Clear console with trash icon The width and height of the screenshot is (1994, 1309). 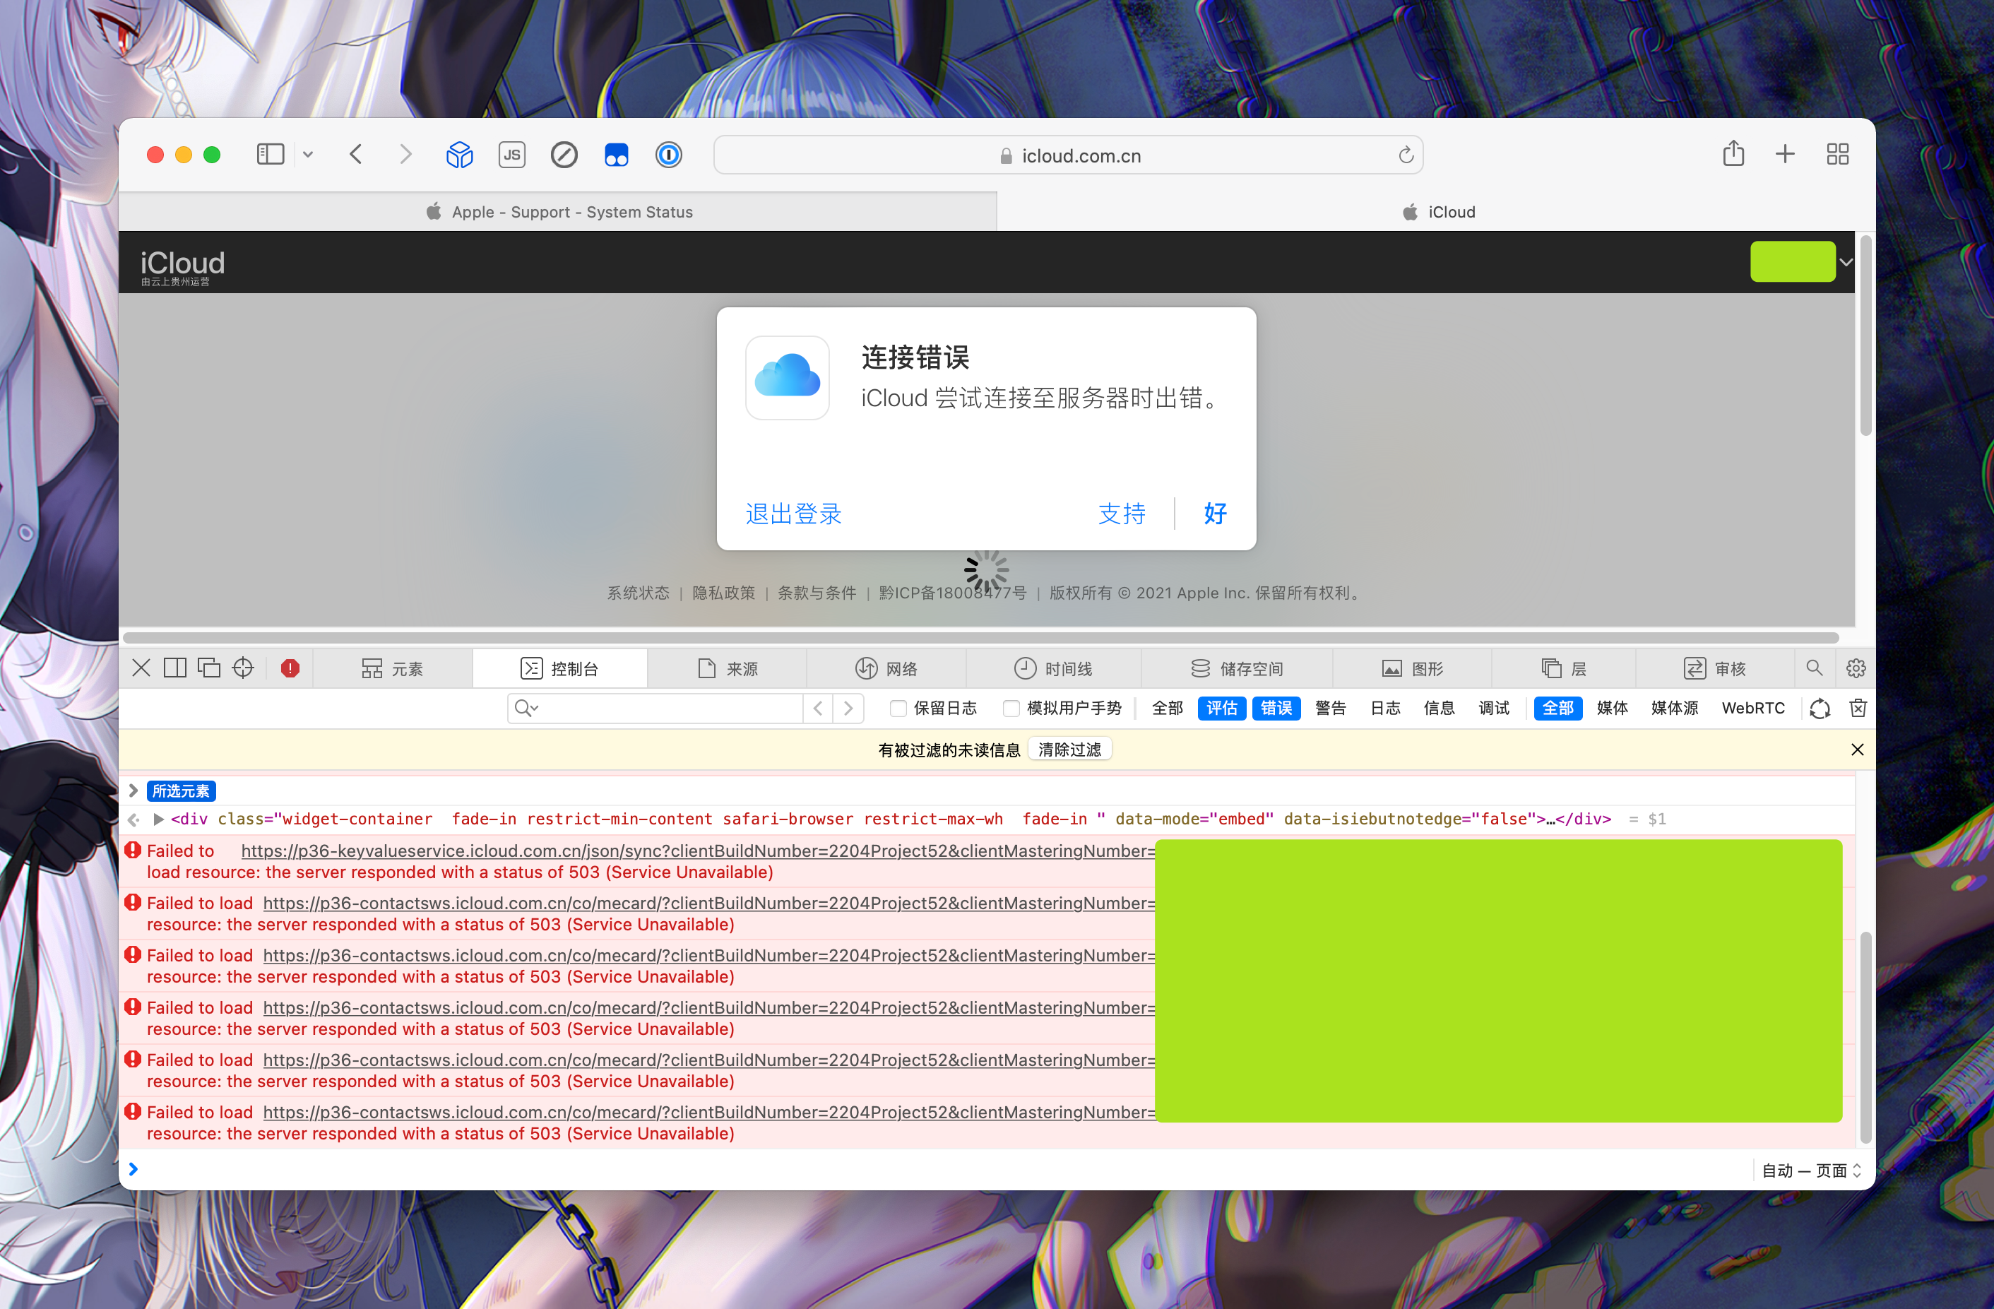point(1858,708)
